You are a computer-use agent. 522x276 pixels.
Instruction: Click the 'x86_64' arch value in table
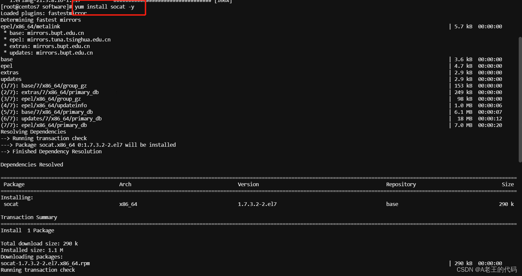(128, 204)
